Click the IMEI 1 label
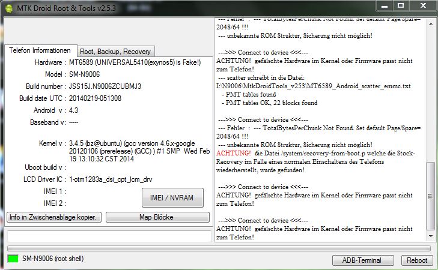 [x=55, y=191]
